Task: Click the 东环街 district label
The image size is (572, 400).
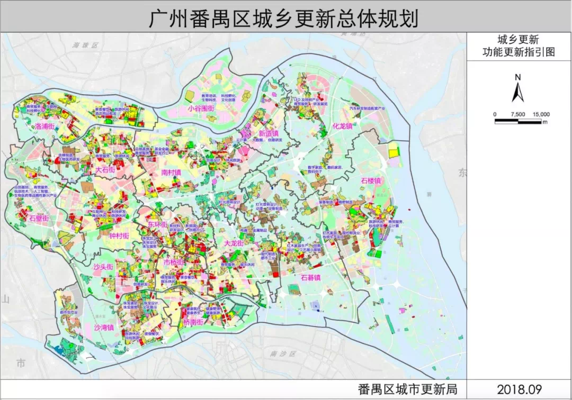Action: click(158, 224)
